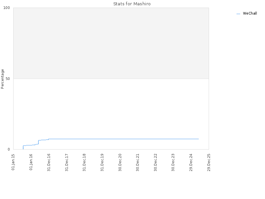Click the initial vertical rise of WeChall line

point(23,147)
